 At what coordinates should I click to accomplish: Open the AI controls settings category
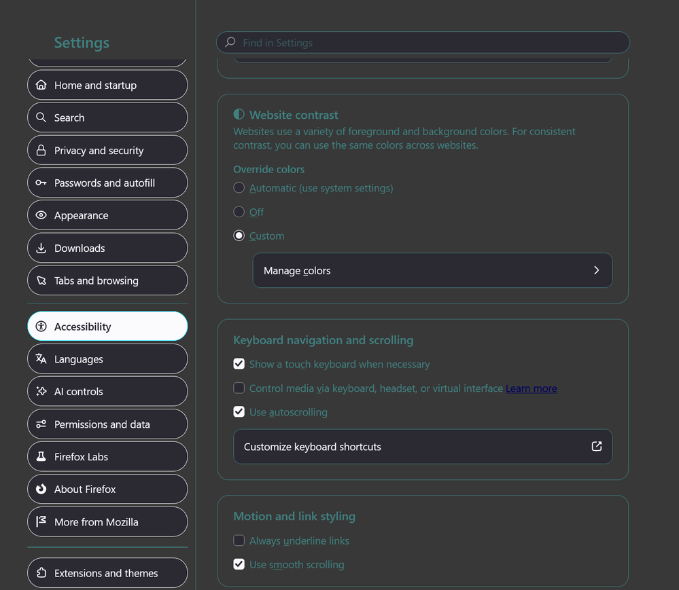tap(107, 391)
